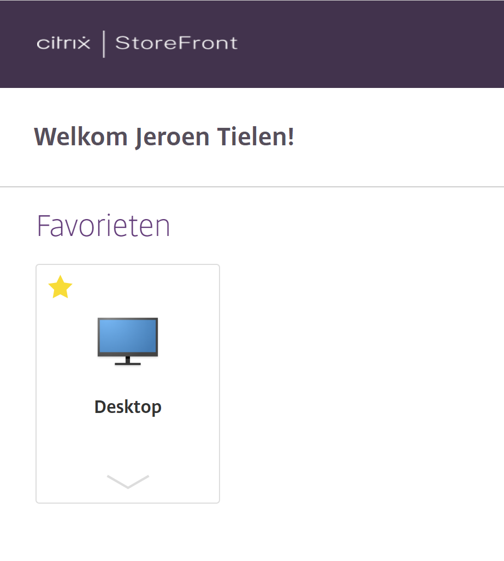Click the user name Jeroen Tielen
504x561 pixels.
tap(214, 137)
